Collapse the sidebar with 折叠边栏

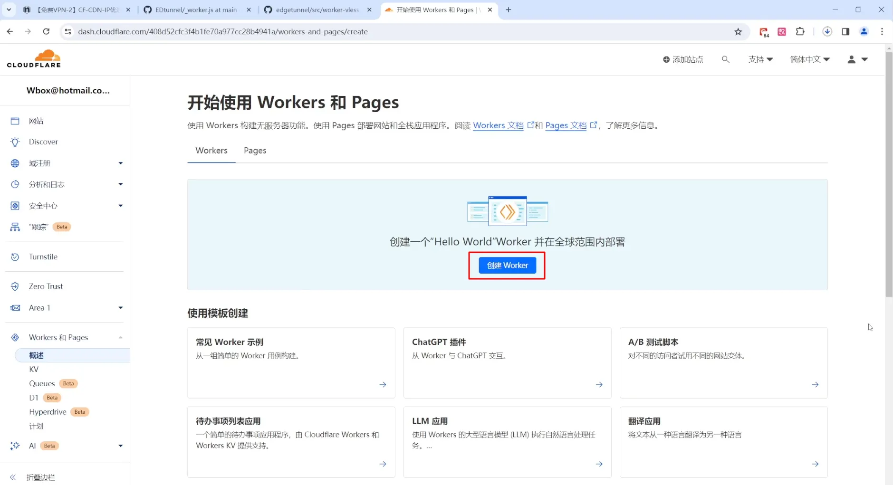tap(32, 477)
